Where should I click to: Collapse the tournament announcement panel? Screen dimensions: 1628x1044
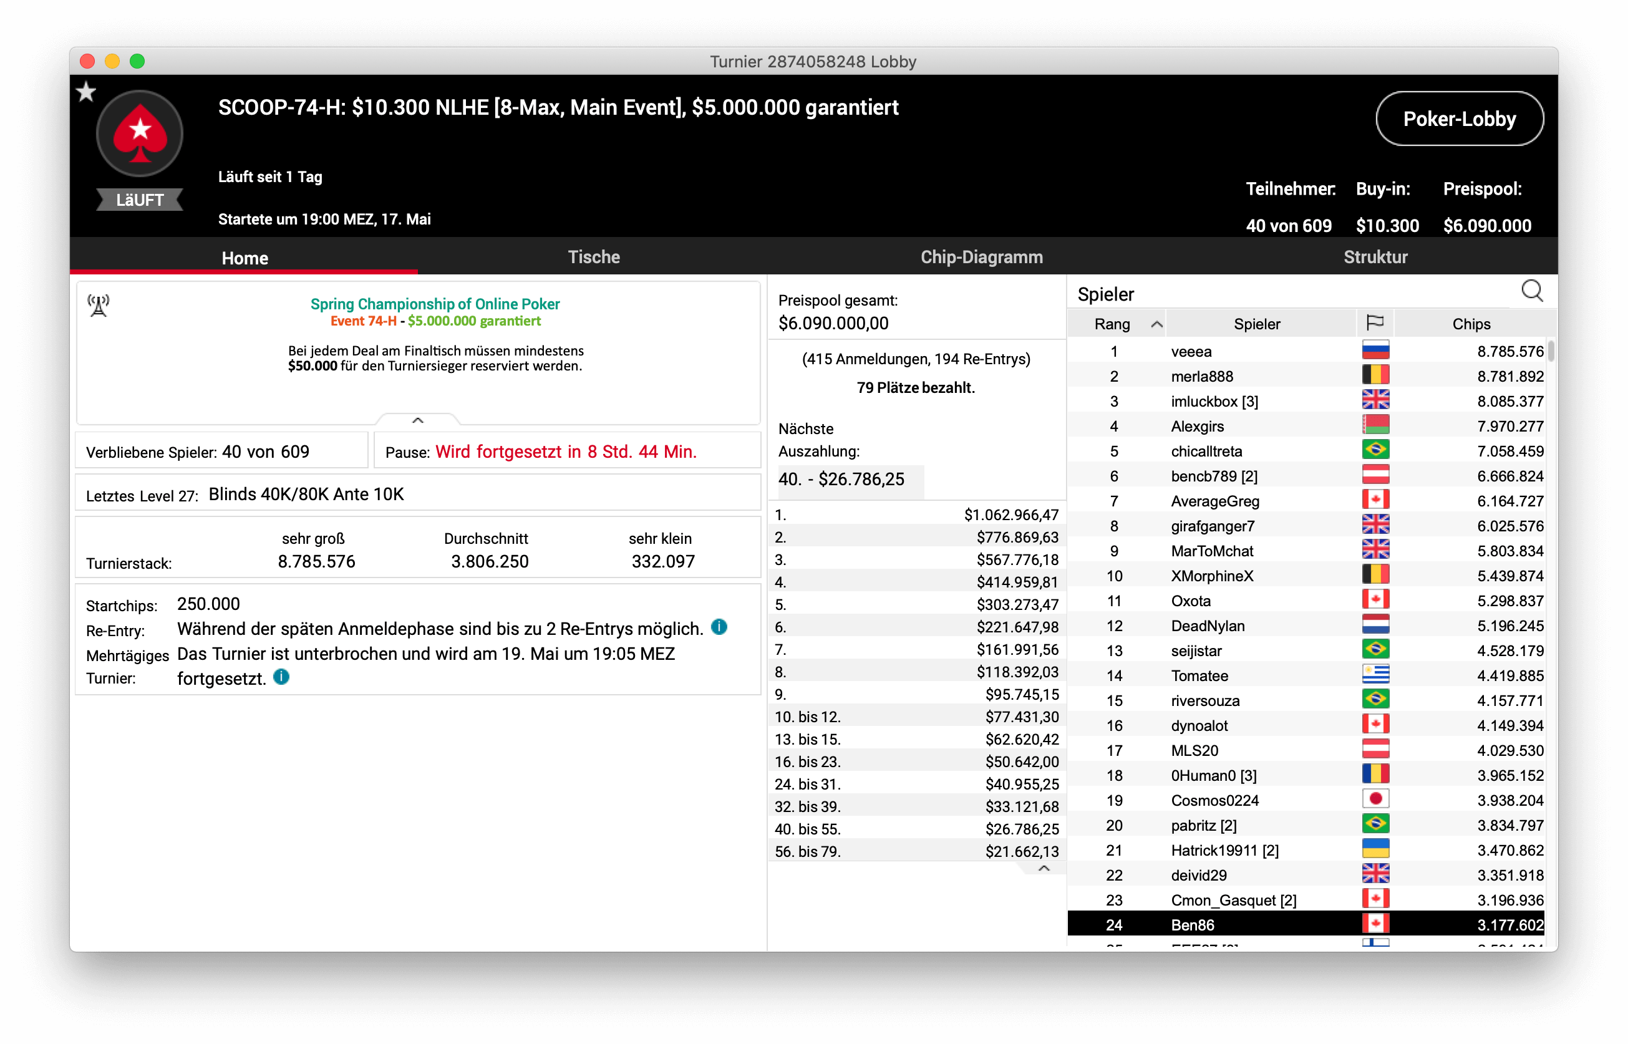click(x=418, y=420)
